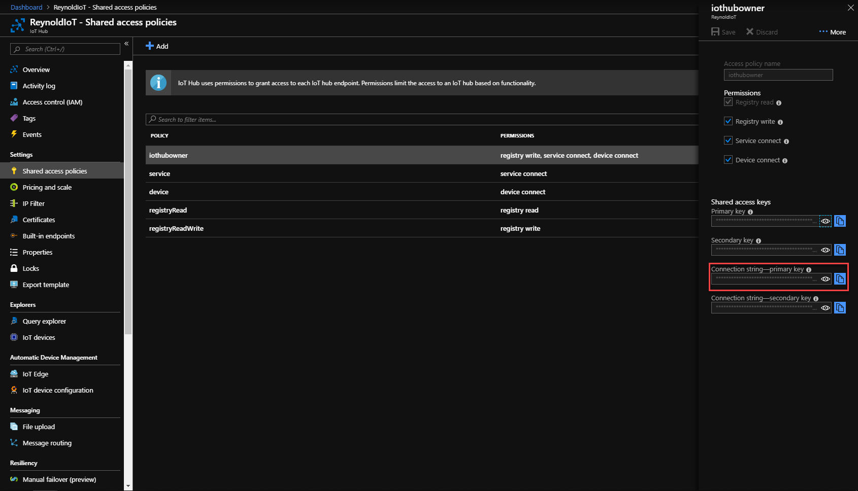Copy the primary key to clipboard
The width and height of the screenshot is (858, 491).
pyautogui.click(x=840, y=221)
